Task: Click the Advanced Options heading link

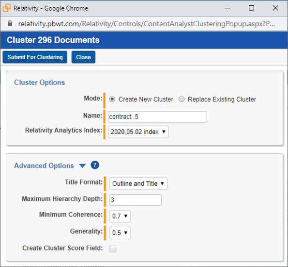Action: point(44,166)
